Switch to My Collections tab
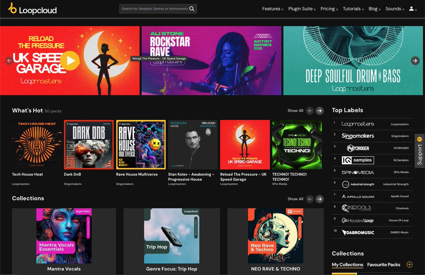 pos(347,265)
